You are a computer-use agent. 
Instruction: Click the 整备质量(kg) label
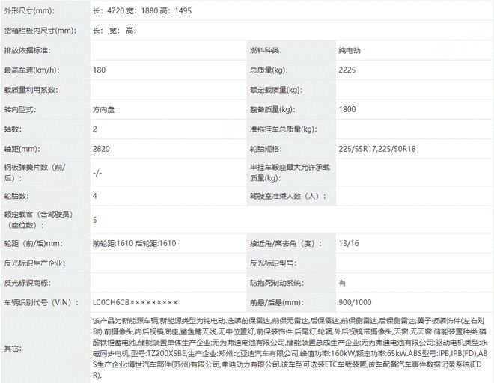click(x=272, y=110)
